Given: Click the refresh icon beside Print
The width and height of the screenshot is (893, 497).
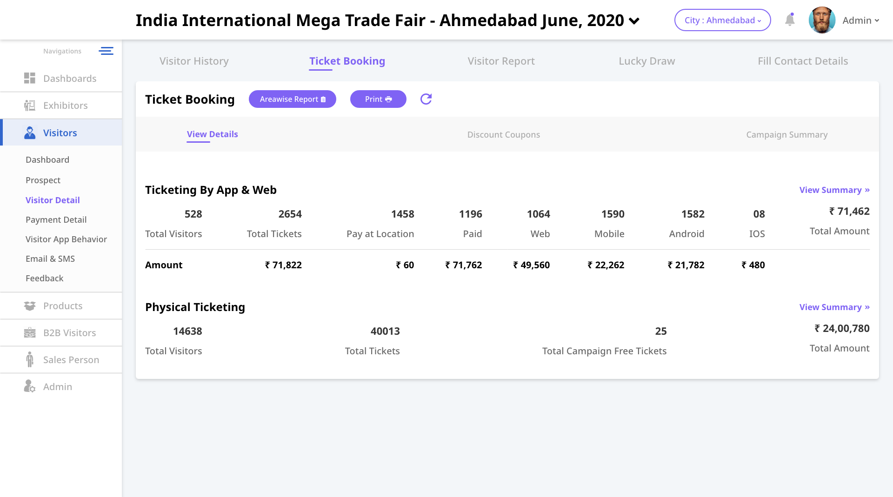Looking at the screenshot, I should (426, 99).
